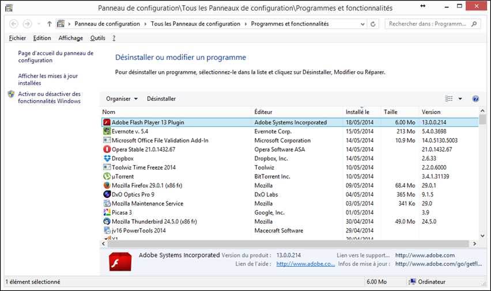Click the back navigation arrow
491x291 pixels.
coord(13,24)
